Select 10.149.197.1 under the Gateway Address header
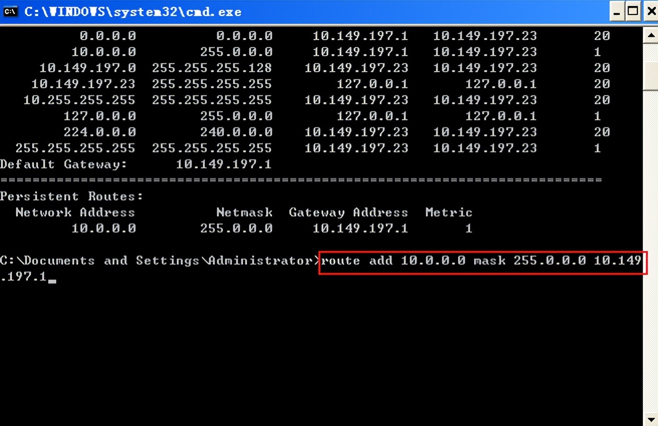The image size is (658, 426). tap(361, 228)
